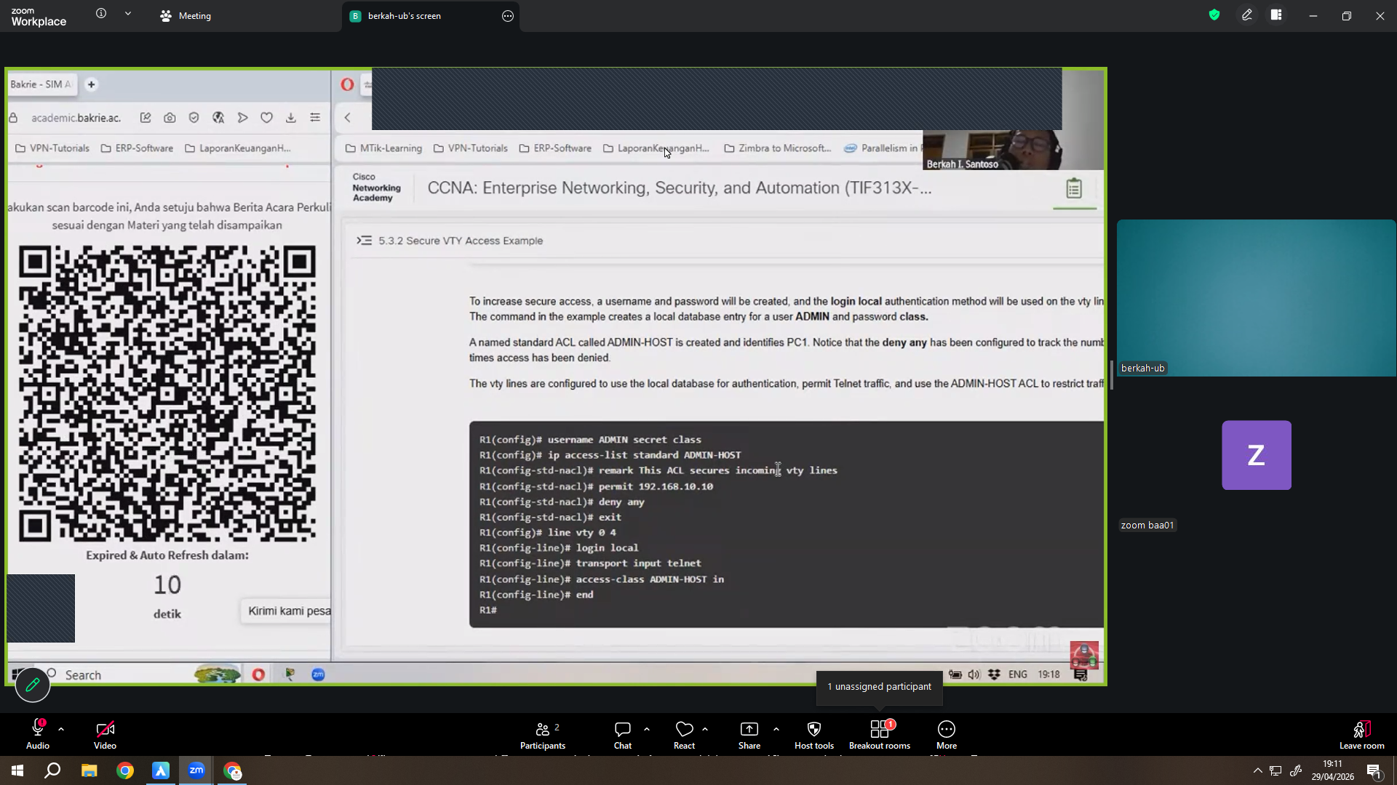Select the berkah-ub video tile
Viewport: 1397px width, 785px height.
coord(1256,298)
